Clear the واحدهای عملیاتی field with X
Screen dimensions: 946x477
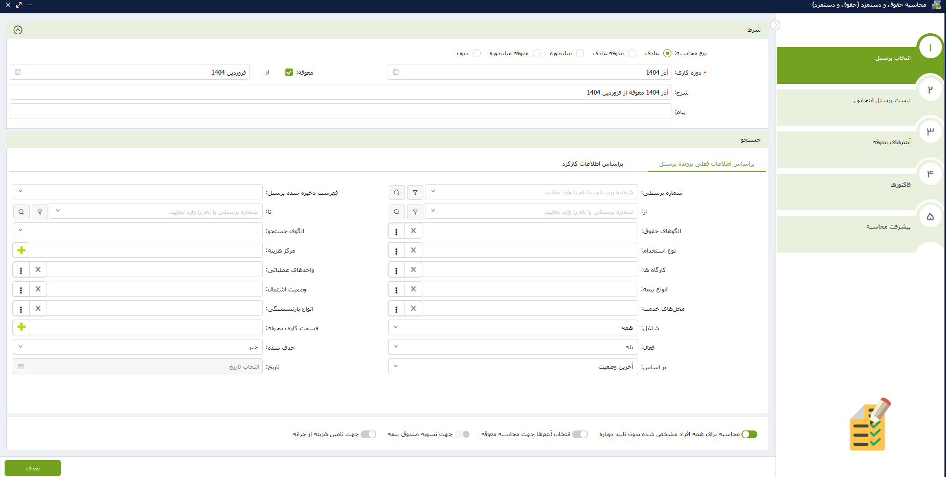tap(38, 269)
